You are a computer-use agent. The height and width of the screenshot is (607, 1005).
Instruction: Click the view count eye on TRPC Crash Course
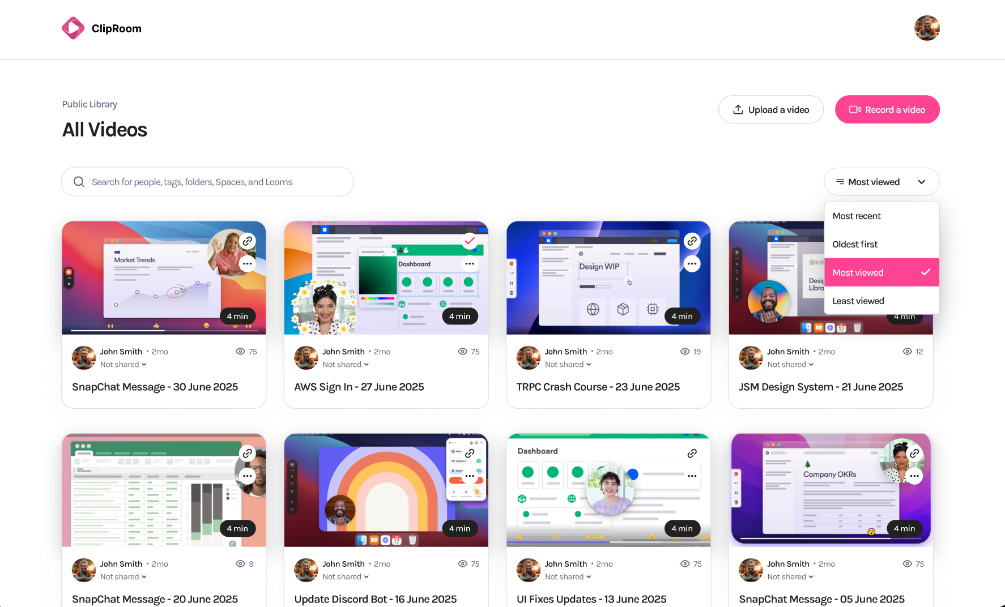click(x=685, y=352)
